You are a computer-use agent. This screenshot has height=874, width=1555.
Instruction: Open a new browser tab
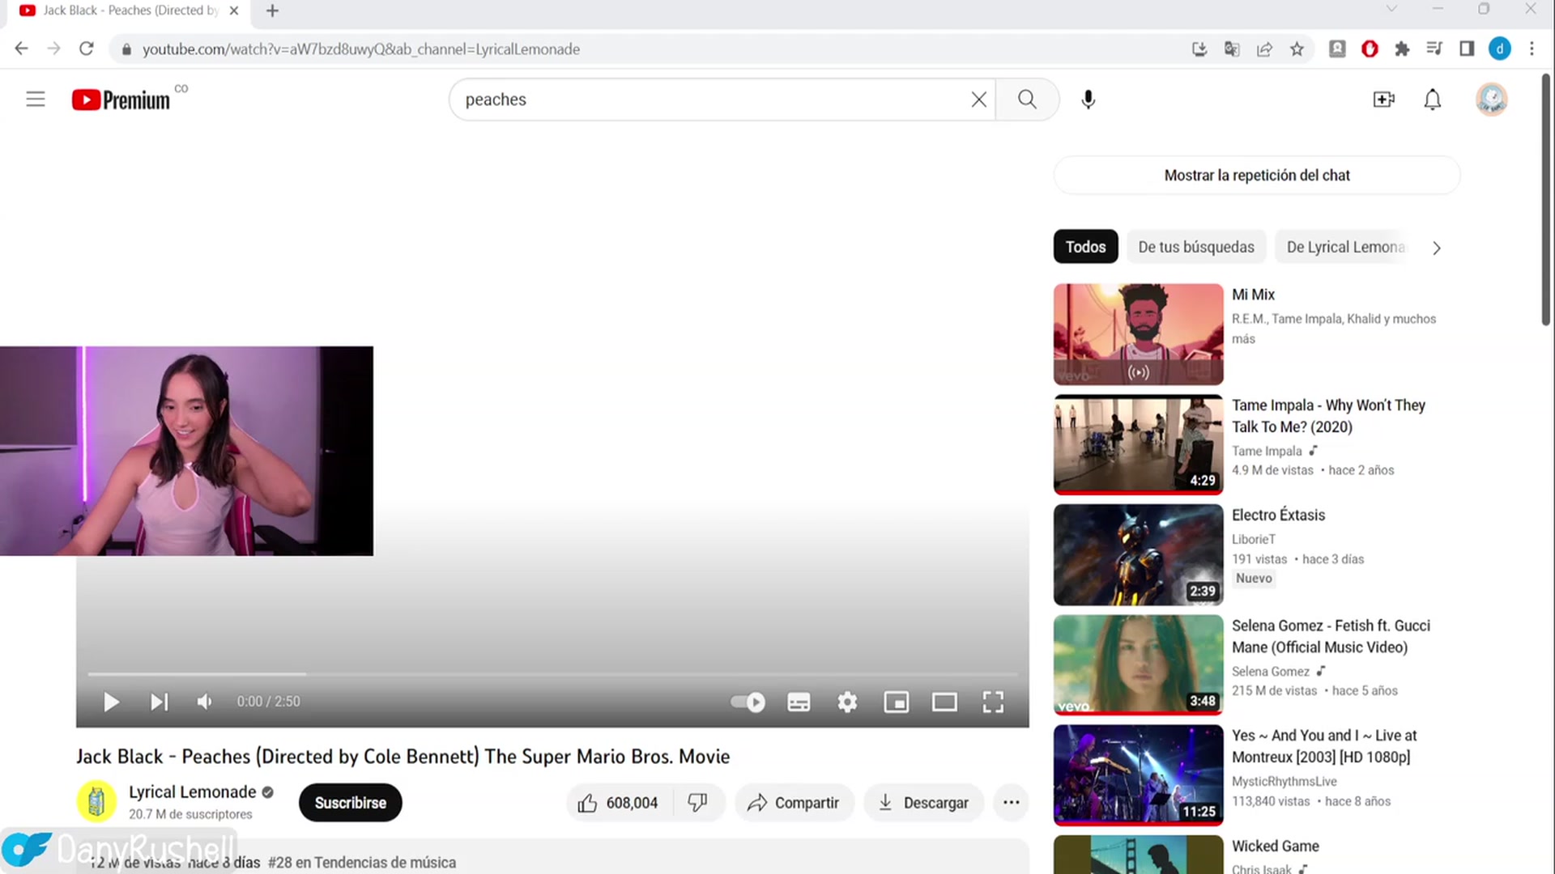point(272,11)
